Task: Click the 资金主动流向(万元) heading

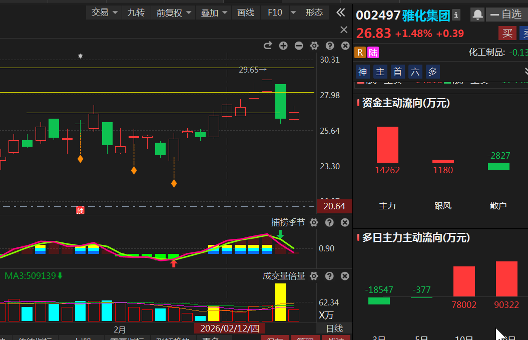Action: coord(406,103)
